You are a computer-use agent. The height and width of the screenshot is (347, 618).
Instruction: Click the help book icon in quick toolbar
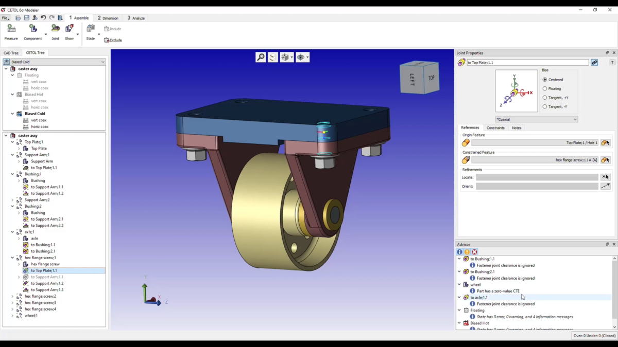tap(60, 18)
